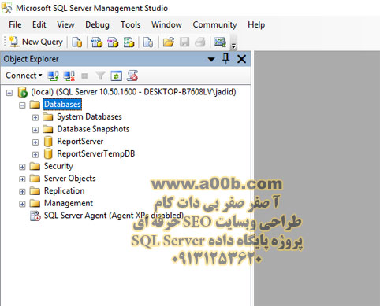The width and height of the screenshot is (380, 306).
Task: Expand the System Databases folder
Action: (x=35, y=117)
